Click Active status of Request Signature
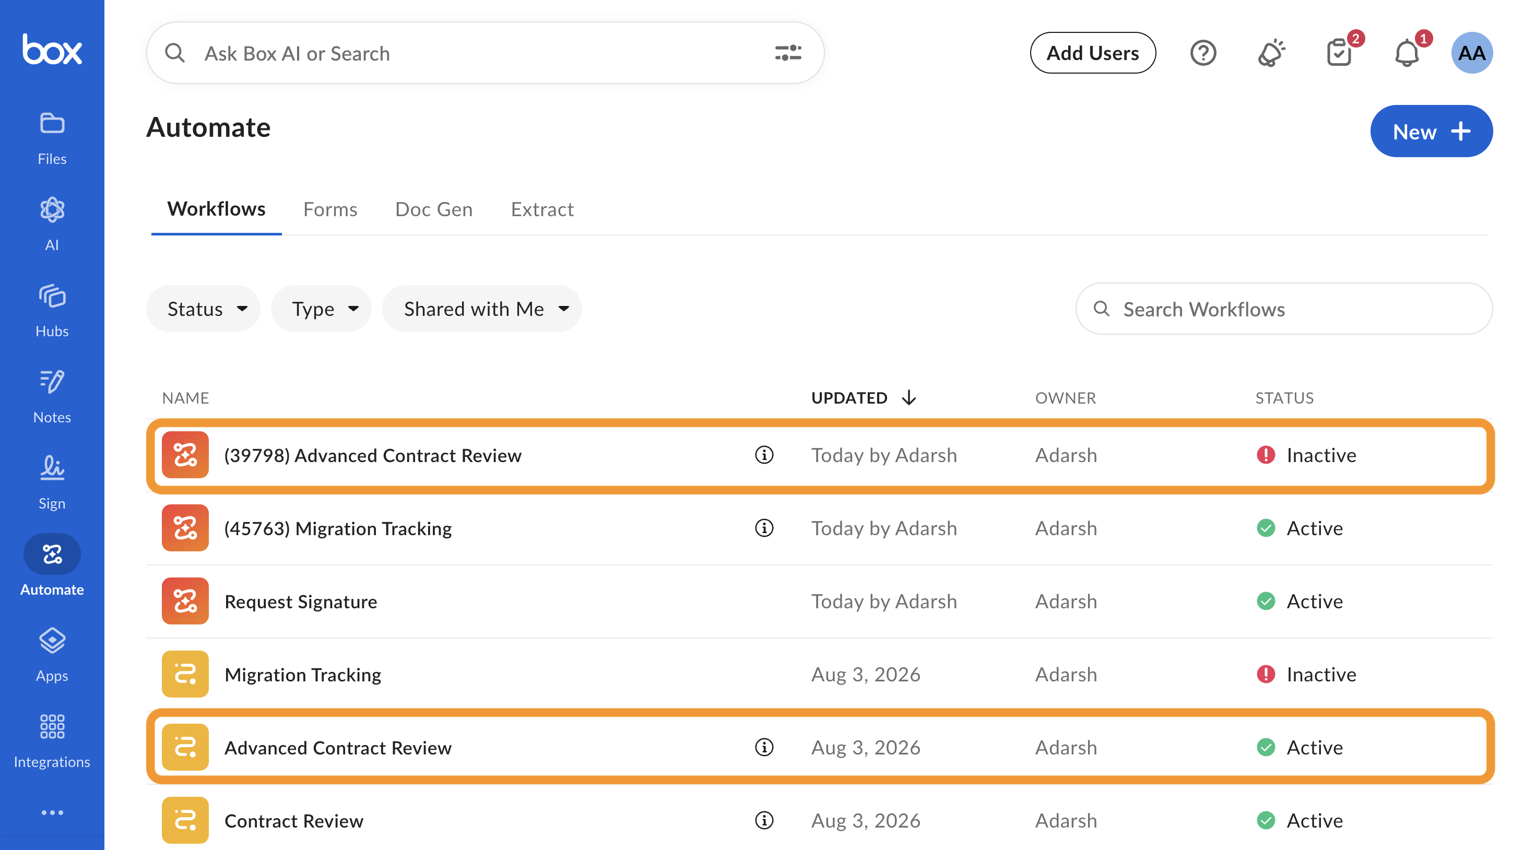Screen dimensions: 1535x850 pyautogui.click(x=1299, y=601)
